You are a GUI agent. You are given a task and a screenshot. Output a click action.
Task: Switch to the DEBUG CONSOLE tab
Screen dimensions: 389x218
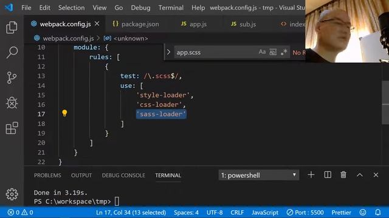(x=123, y=175)
